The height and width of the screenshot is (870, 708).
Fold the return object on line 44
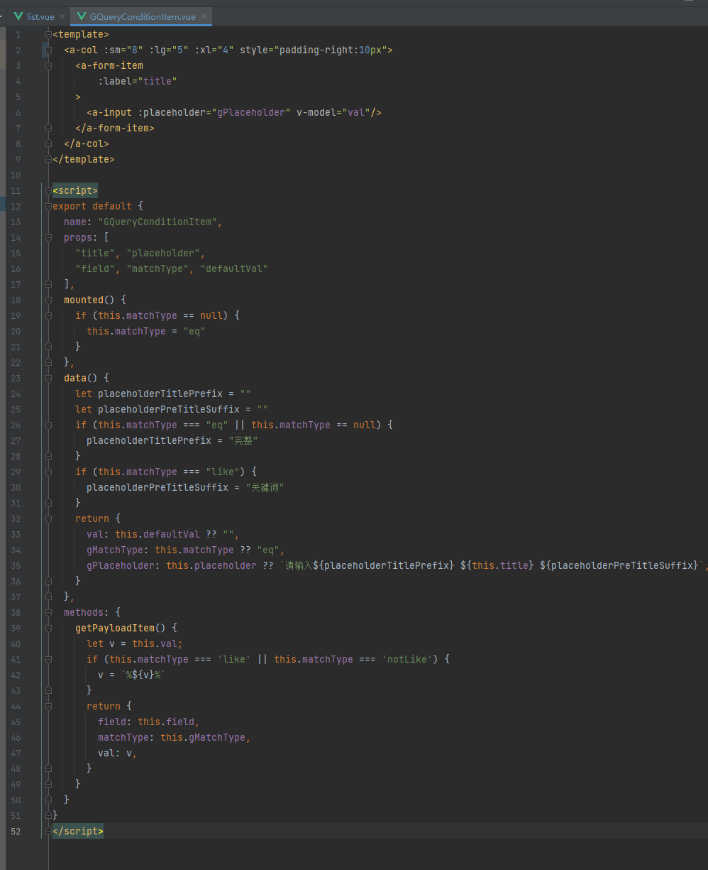[x=48, y=706]
